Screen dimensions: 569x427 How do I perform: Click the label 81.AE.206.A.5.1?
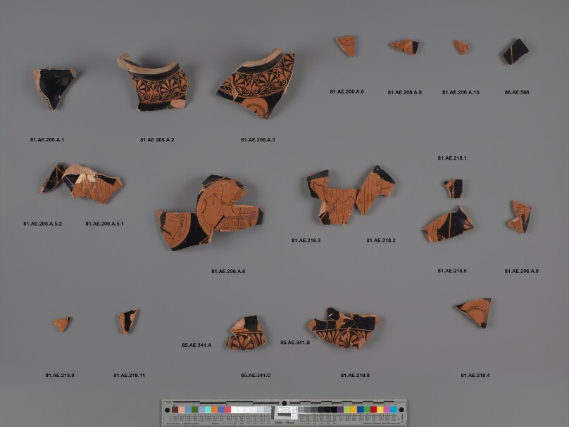point(104,224)
